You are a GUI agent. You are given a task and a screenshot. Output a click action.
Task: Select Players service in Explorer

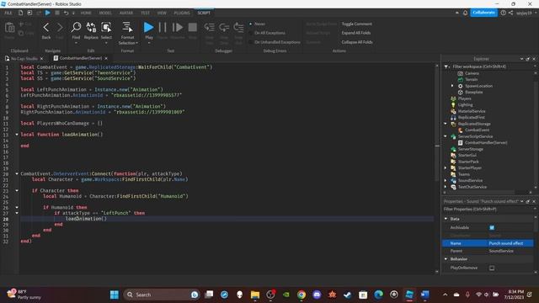464,98
